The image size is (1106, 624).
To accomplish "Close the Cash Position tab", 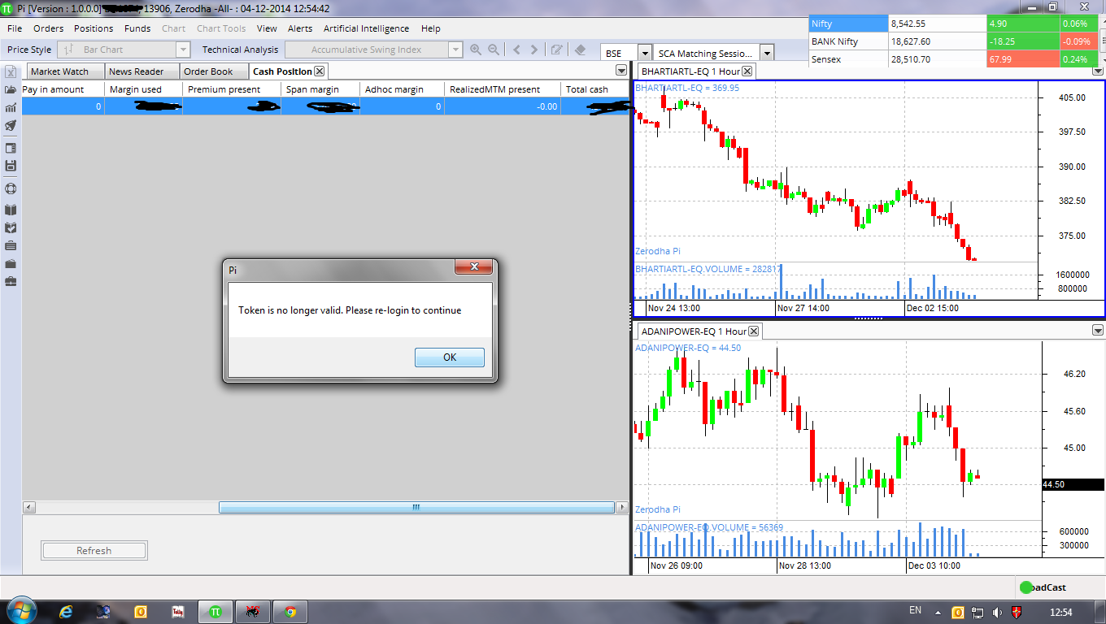I will (x=320, y=71).
